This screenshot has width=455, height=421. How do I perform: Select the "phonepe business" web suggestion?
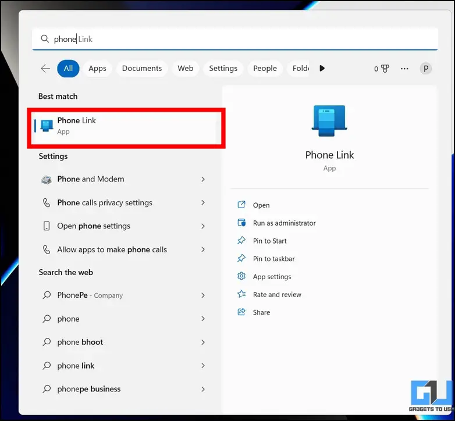(123, 389)
